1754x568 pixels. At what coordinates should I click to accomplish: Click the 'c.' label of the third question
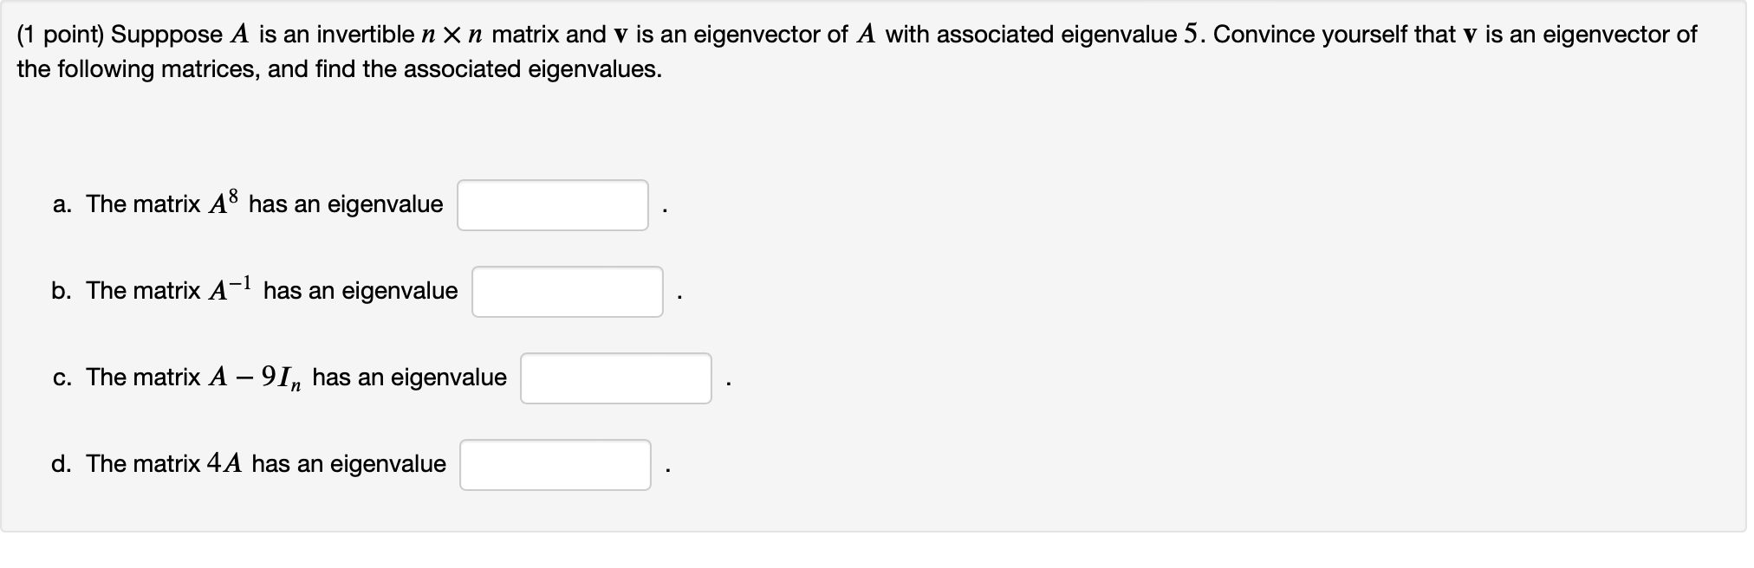[x=62, y=378]
